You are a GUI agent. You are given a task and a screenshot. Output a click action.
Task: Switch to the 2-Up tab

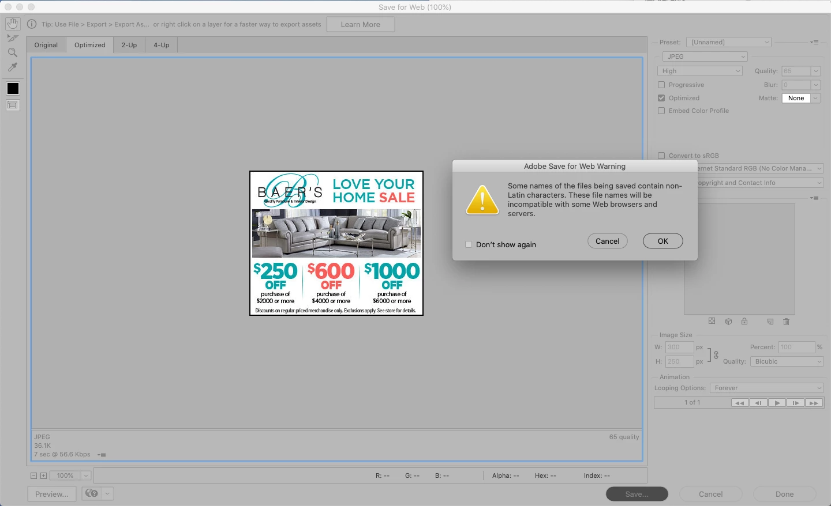pyautogui.click(x=129, y=45)
